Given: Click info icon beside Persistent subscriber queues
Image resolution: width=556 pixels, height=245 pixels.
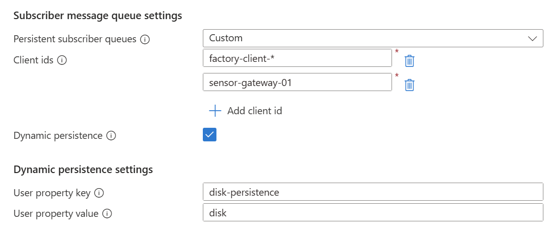Looking at the screenshot, I should click(x=145, y=39).
